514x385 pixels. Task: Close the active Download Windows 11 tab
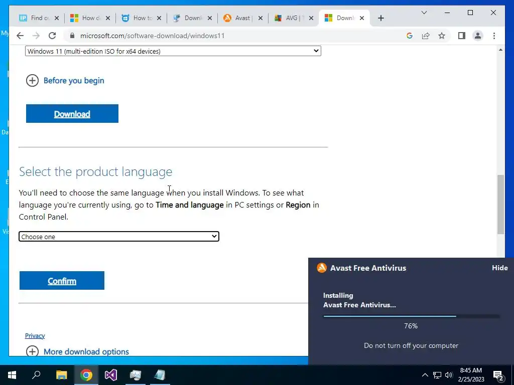362,18
